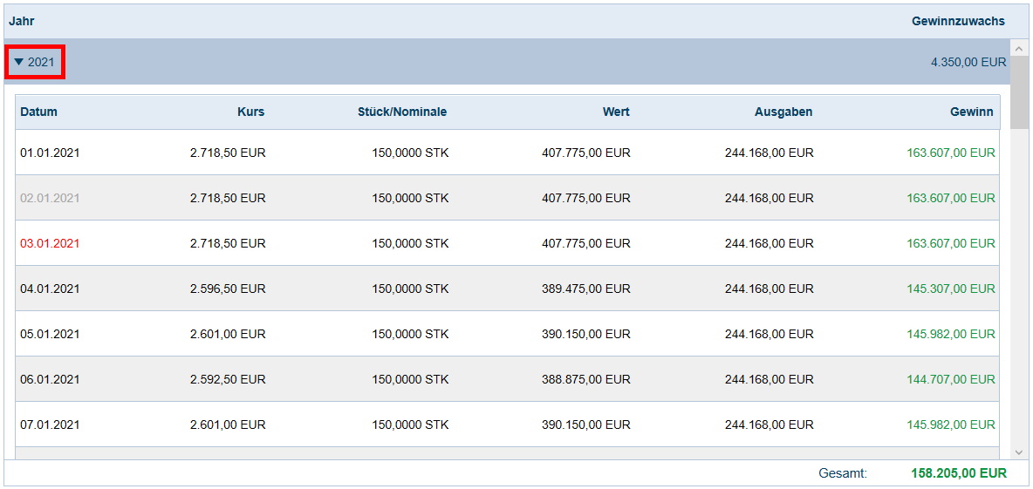Click the Jahr header label
Screen dimensions: 1033x489
coord(22,21)
